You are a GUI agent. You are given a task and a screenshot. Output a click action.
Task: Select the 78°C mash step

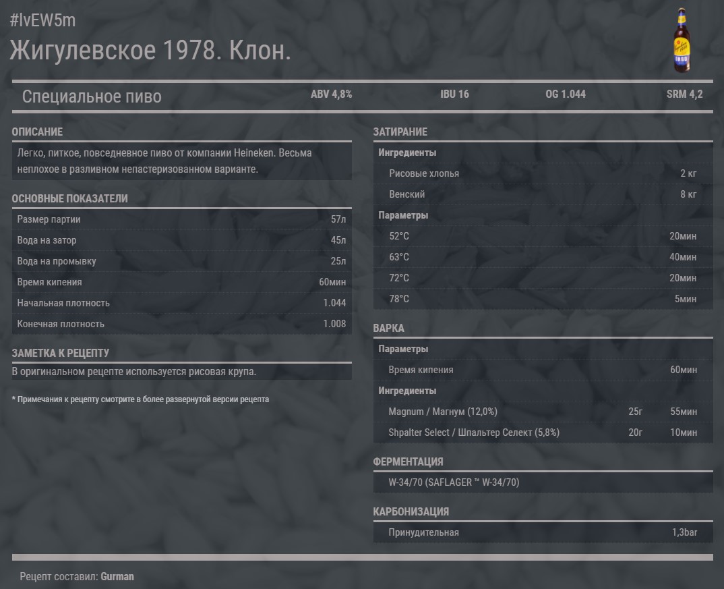pos(543,299)
